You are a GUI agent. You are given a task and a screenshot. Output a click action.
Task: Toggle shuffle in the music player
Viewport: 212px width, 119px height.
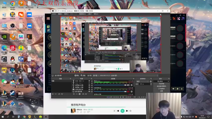point(114,111)
